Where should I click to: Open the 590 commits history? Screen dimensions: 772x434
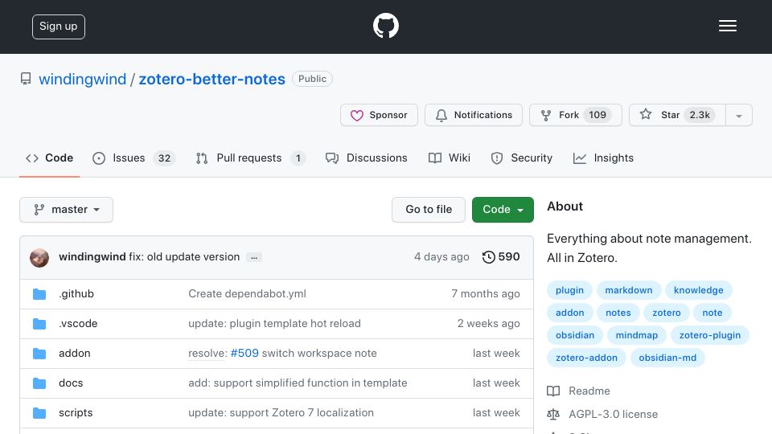coord(501,257)
